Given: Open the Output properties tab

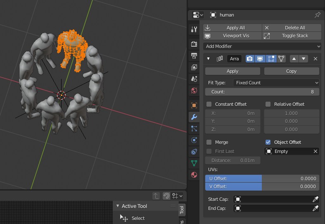Looking at the screenshot, I should (x=194, y=55).
